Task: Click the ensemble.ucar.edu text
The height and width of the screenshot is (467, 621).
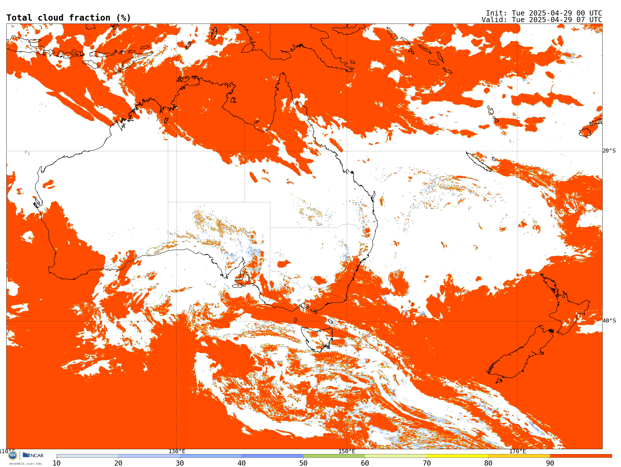Action: pos(25,464)
